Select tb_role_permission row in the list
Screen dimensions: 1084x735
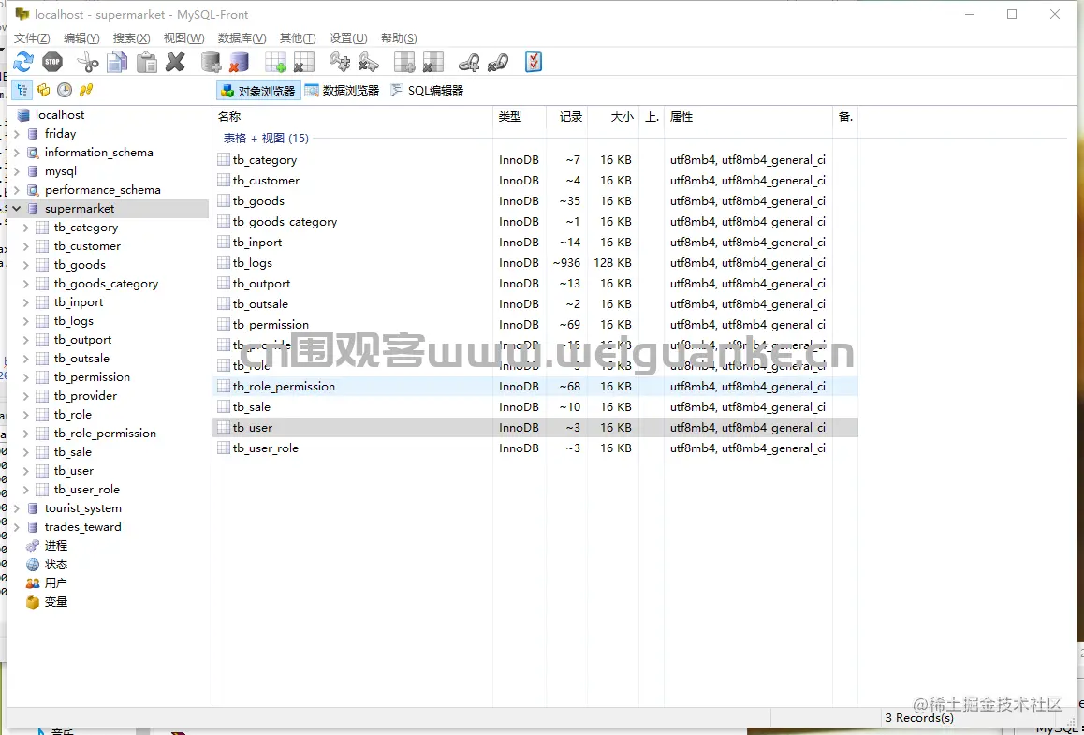click(x=535, y=387)
